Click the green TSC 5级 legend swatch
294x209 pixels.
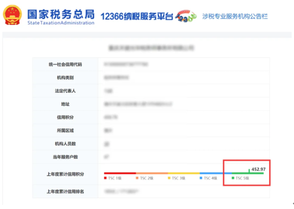click(233, 178)
